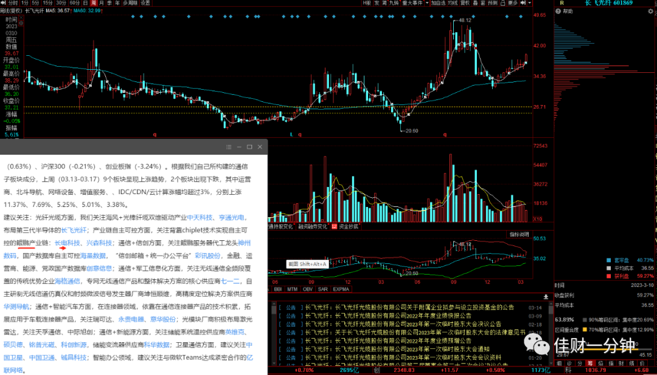The width and height of the screenshot is (657, 375).
Task: Click the 长飞光纤 link in article
Action: (74, 230)
